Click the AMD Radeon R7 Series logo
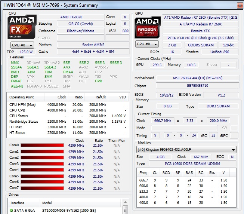 click(147, 27)
